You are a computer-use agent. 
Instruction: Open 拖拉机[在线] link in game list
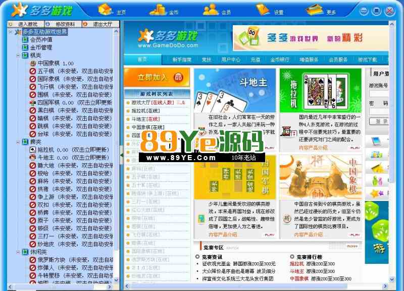click(x=145, y=111)
